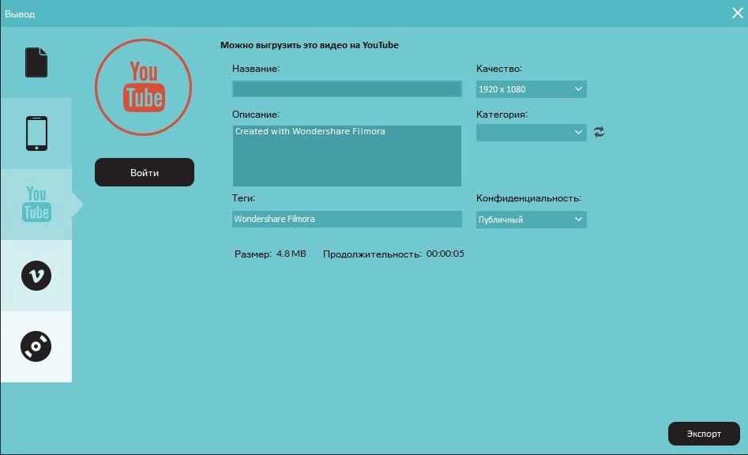Click the 'Категория:' label

click(502, 115)
